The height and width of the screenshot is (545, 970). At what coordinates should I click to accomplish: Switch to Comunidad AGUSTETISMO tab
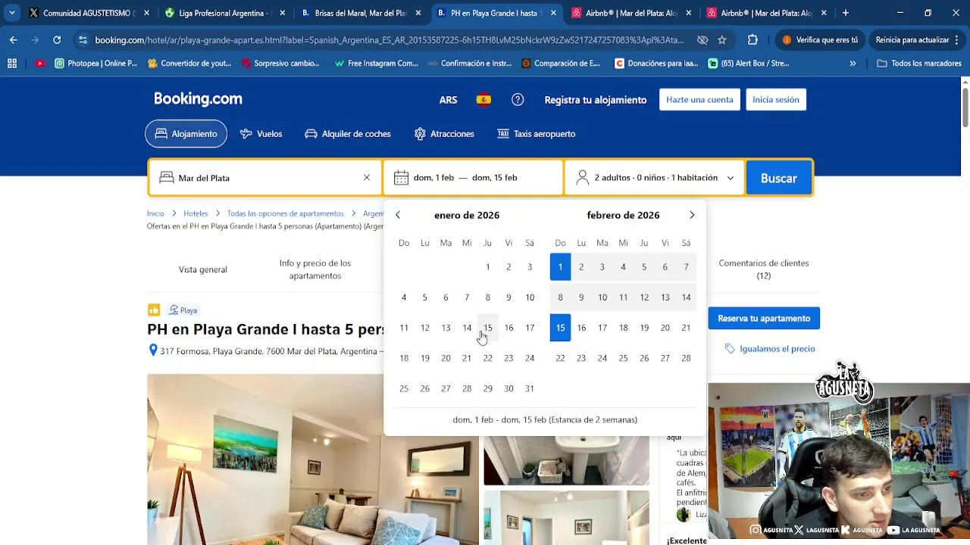click(x=83, y=13)
